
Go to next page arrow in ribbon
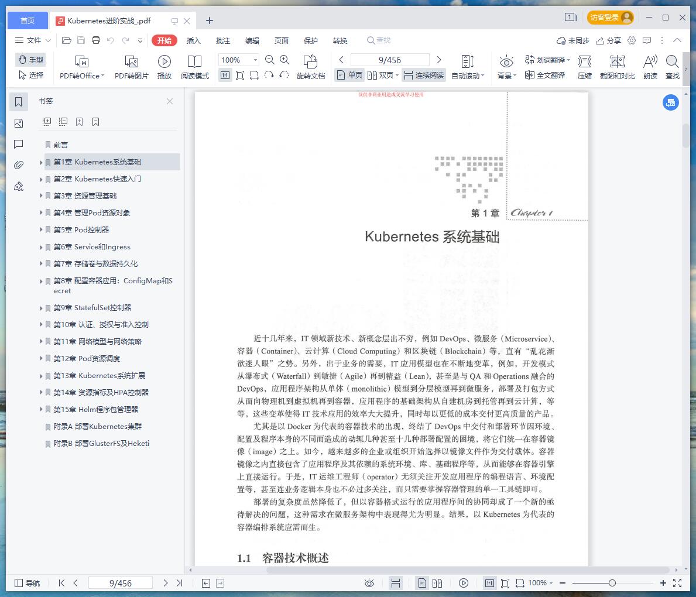(439, 60)
